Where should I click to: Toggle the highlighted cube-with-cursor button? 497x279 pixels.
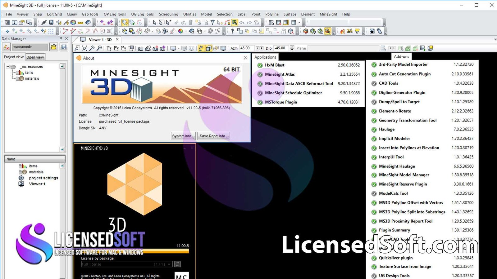pyautogui.click(x=328, y=31)
